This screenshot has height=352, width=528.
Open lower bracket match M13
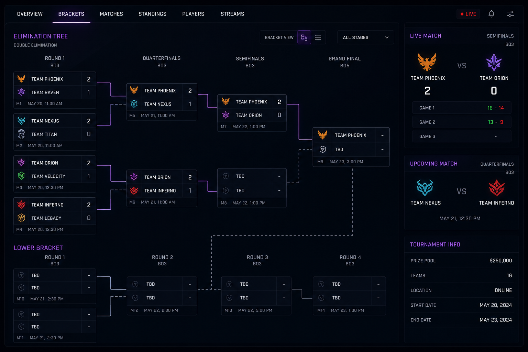click(x=256, y=296)
